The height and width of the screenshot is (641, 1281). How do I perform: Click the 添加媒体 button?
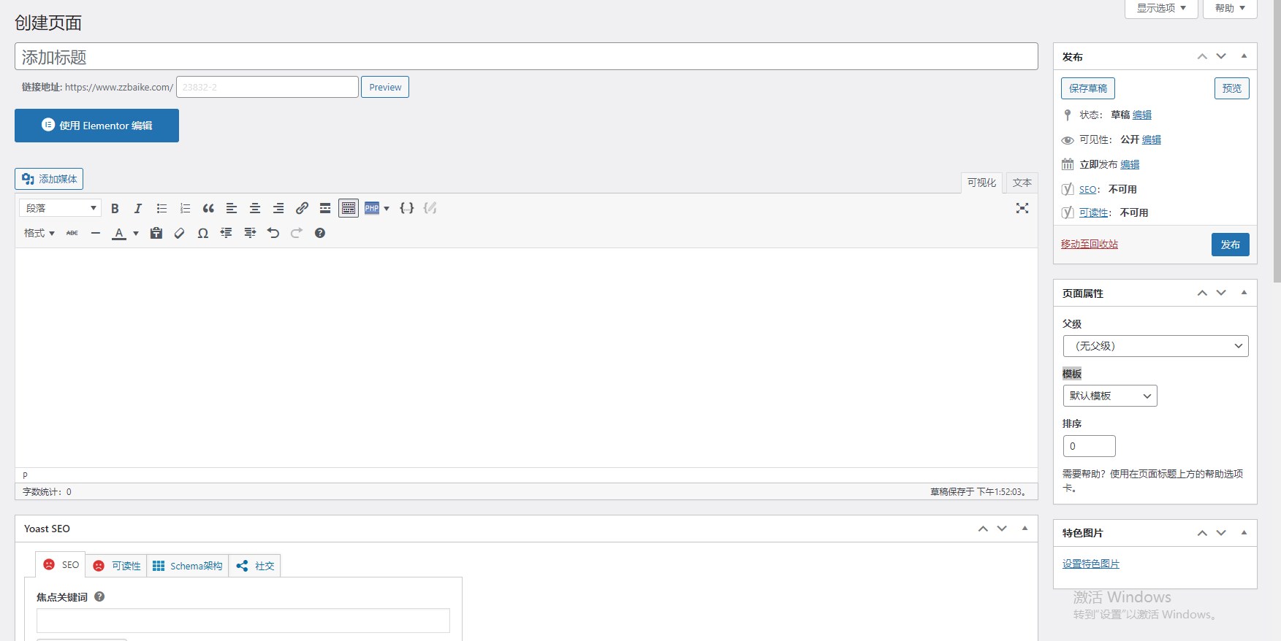pyautogui.click(x=49, y=179)
